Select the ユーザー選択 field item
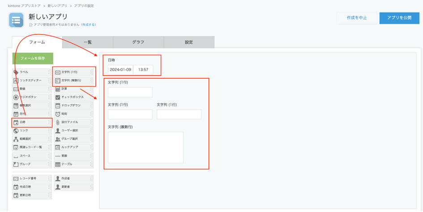 coord(58,130)
